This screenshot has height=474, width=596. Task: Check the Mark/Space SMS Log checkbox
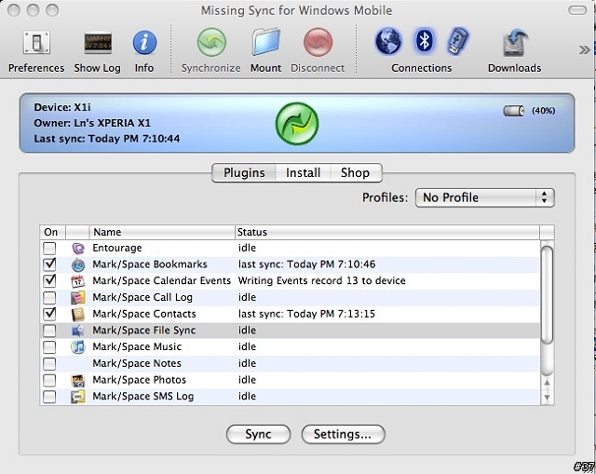(x=49, y=397)
